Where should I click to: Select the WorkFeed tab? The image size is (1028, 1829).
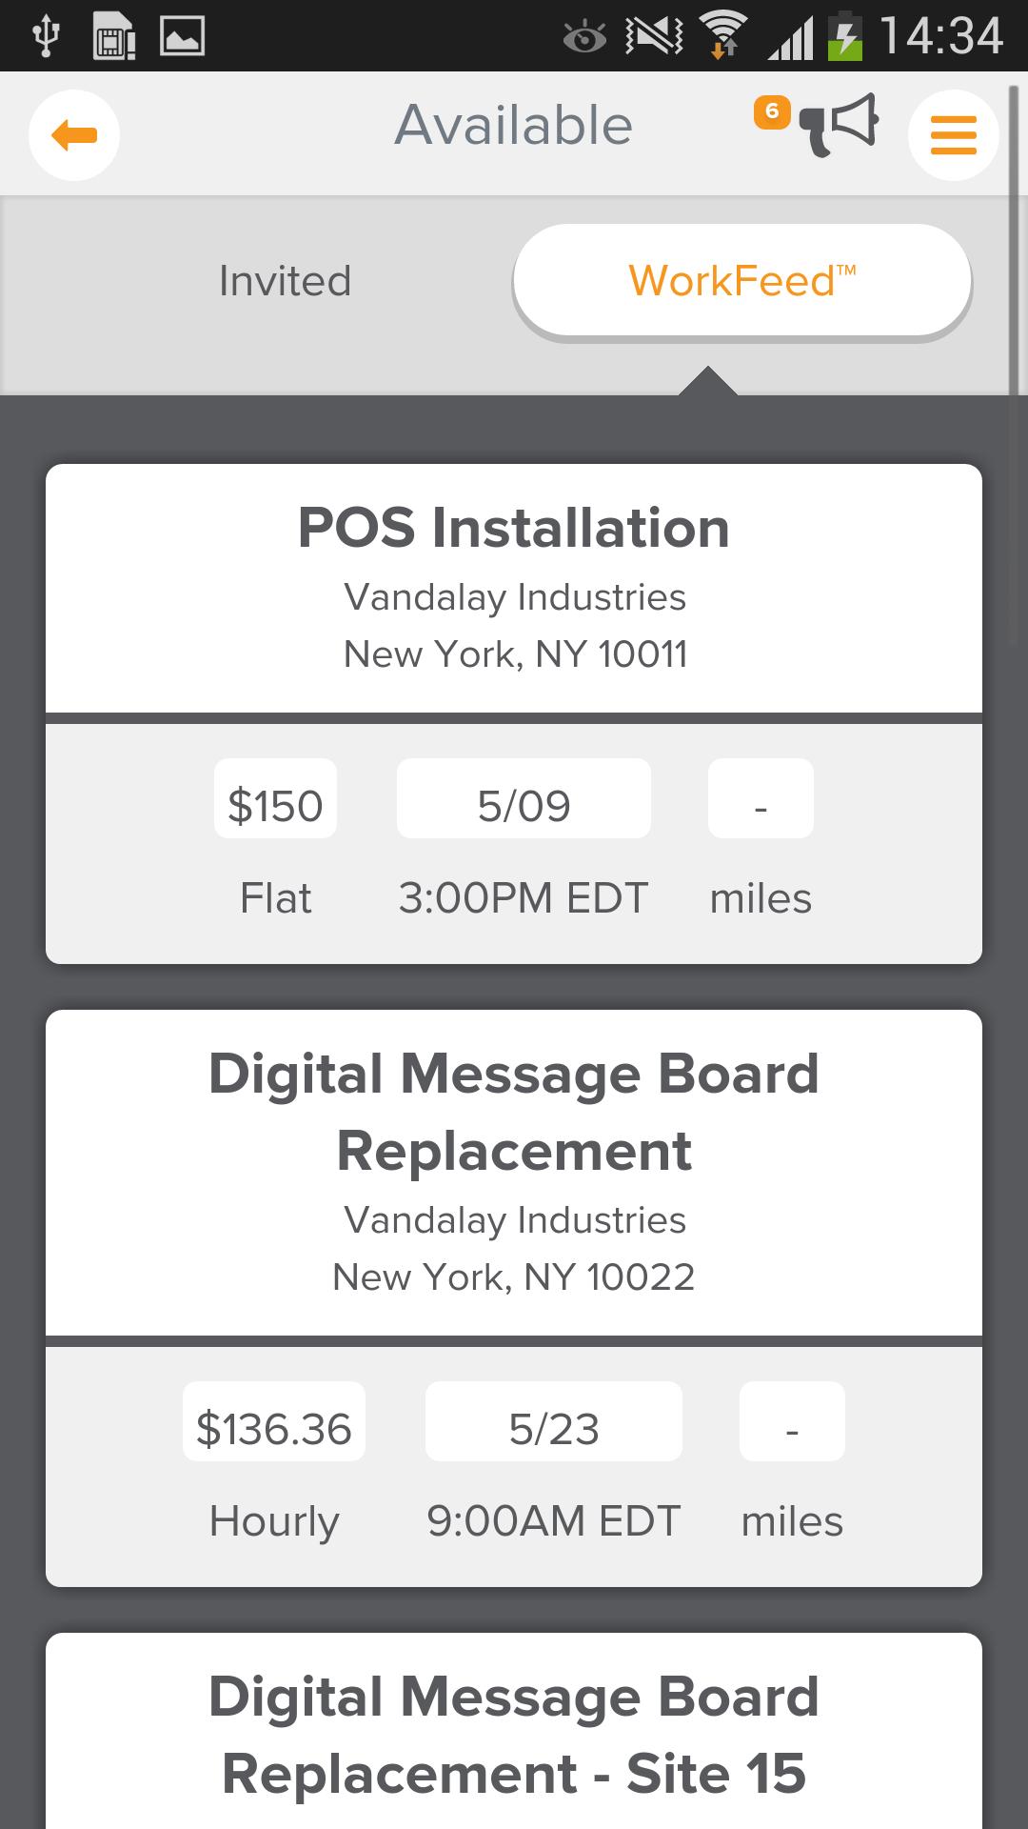(741, 281)
